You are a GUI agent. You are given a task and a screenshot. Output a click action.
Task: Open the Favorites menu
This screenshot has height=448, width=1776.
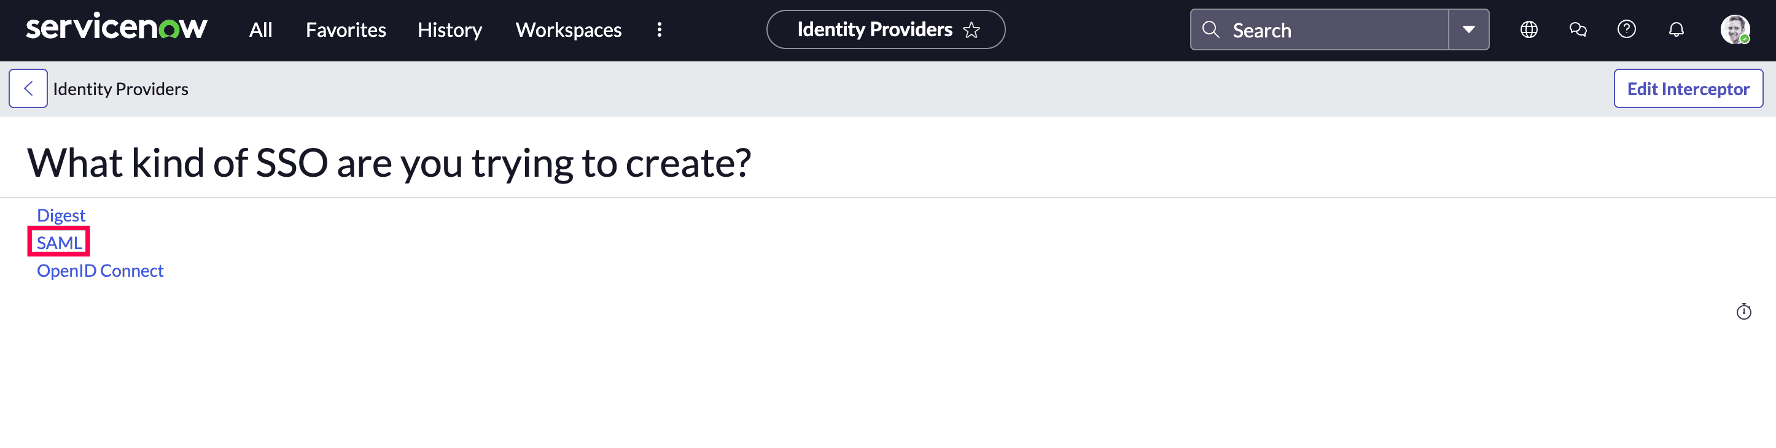click(345, 29)
